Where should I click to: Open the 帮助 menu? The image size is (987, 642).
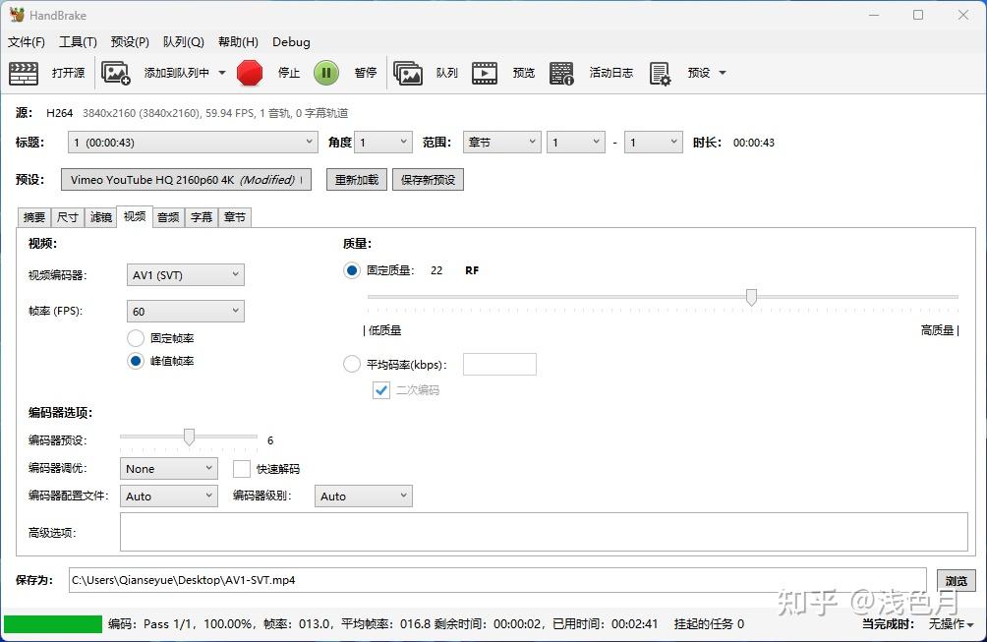point(237,42)
